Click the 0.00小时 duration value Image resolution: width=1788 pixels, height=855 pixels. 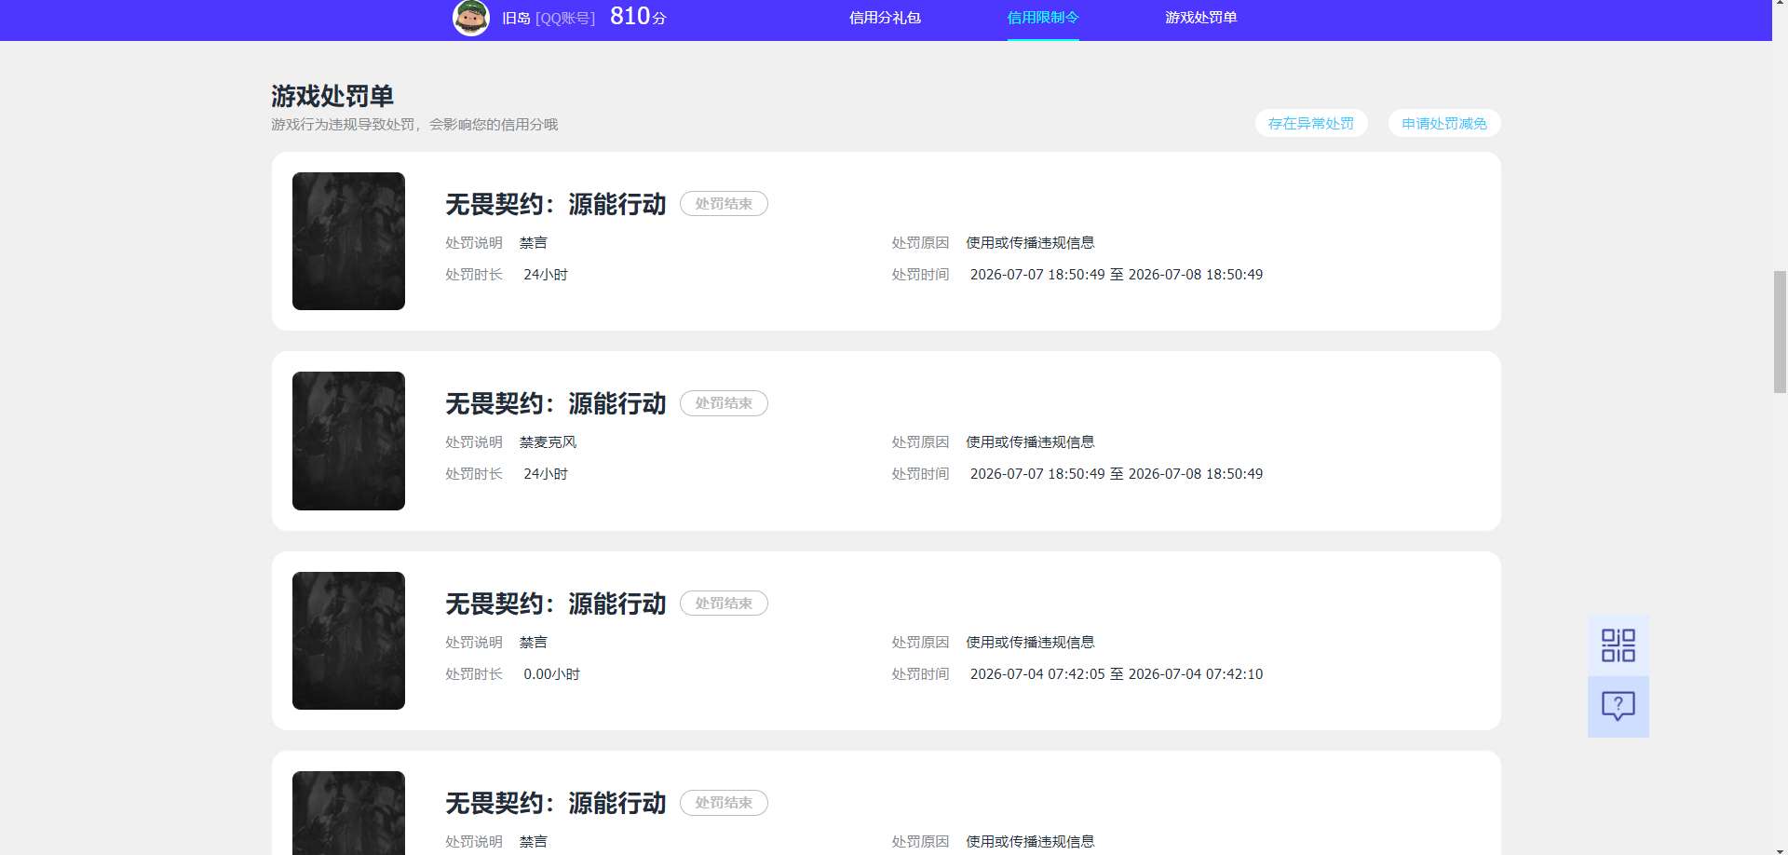click(x=551, y=674)
